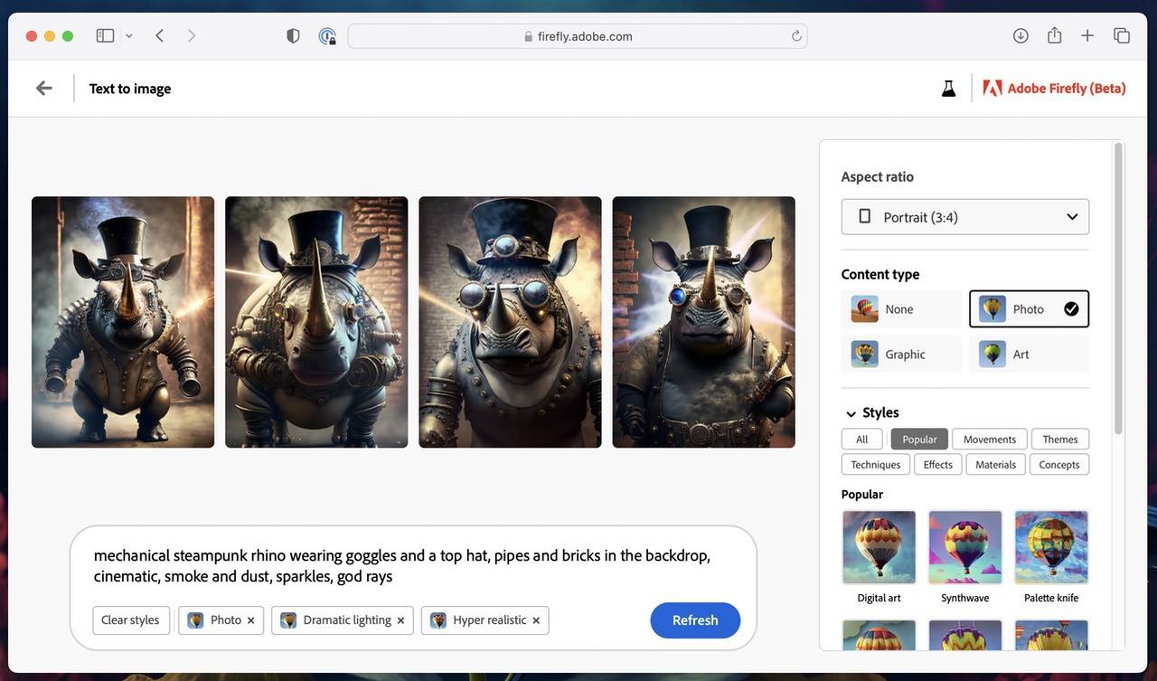Click the Dramatic lighting tag icon

pos(288,620)
